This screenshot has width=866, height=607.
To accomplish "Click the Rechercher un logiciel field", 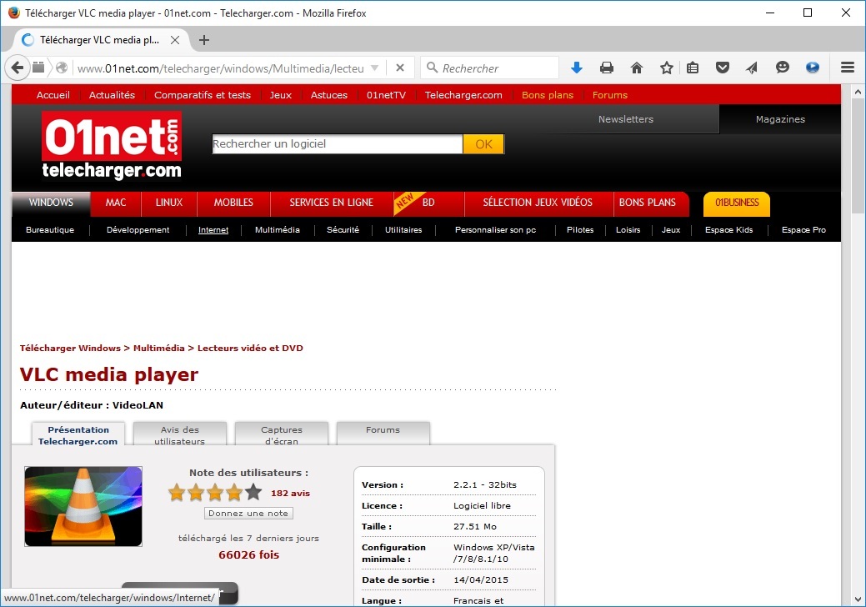I will (x=338, y=144).
